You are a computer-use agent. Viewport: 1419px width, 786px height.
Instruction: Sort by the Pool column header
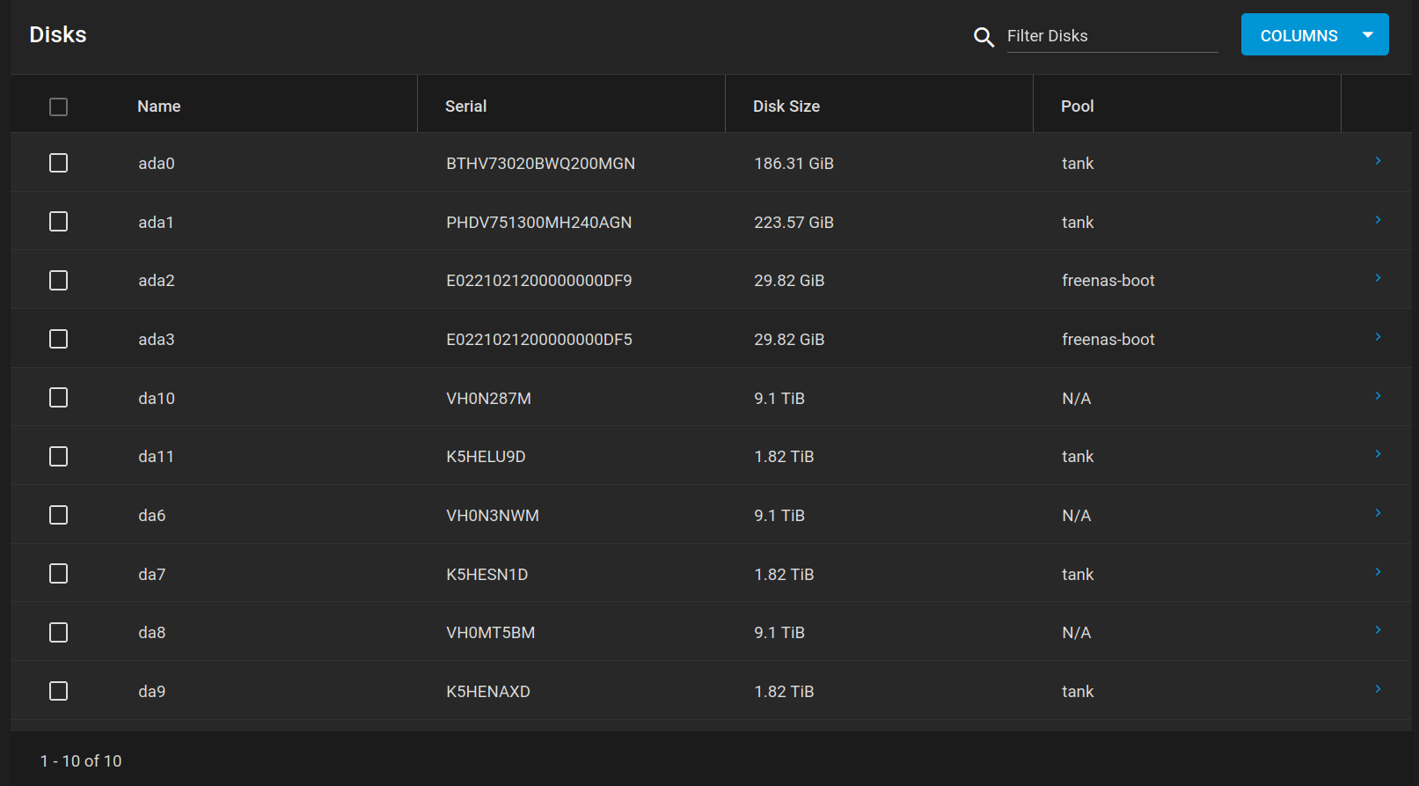coord(1078,107)
